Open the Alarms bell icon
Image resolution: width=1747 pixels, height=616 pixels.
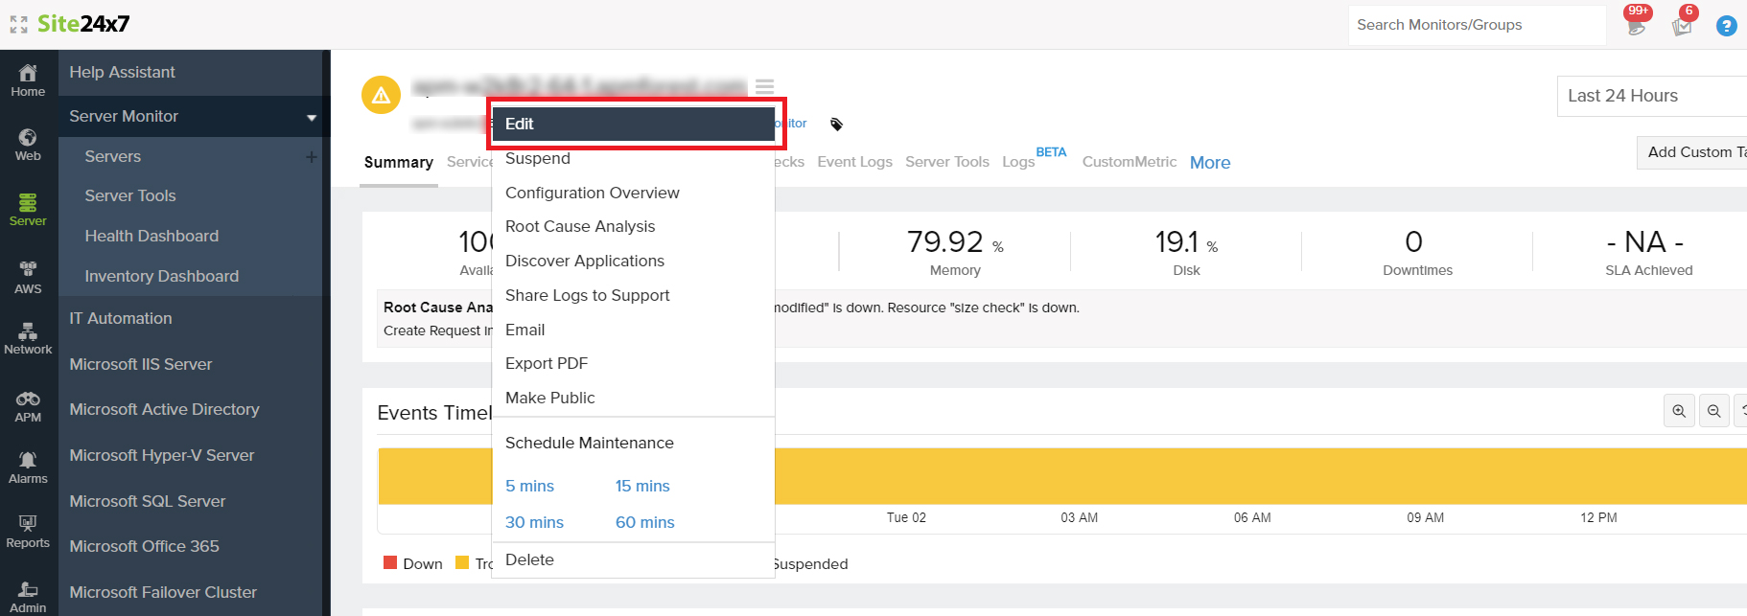click(x=28, y=461)
